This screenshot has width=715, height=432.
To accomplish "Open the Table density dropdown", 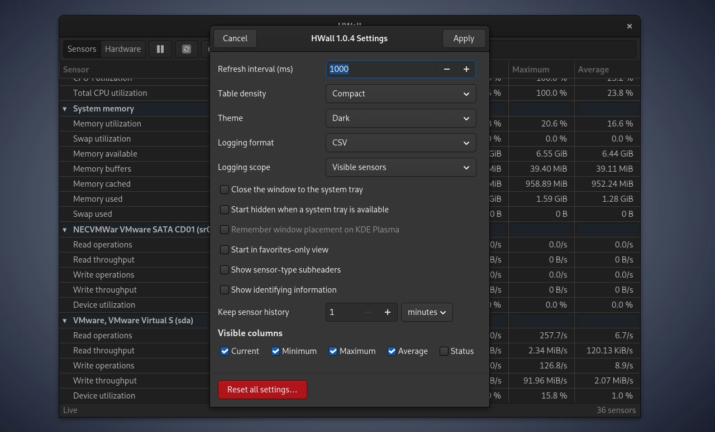I will click(401, 94).
